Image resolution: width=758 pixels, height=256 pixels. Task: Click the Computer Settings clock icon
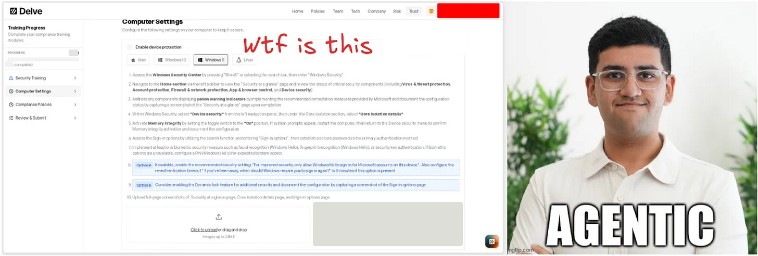[x=11, y=92]
